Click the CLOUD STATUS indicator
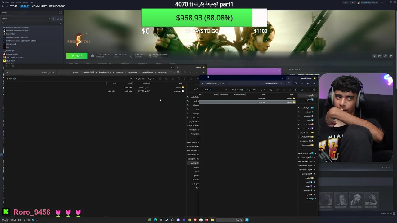The height and width of the screenshot is (223, 397). click(x=100, y=55)
